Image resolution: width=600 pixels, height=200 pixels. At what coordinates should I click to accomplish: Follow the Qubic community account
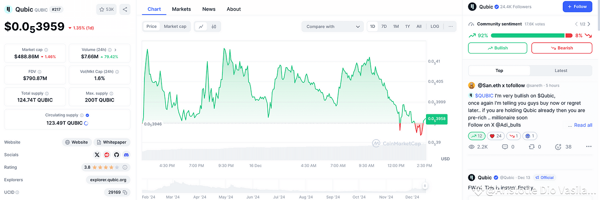click(x=577, y=7)
